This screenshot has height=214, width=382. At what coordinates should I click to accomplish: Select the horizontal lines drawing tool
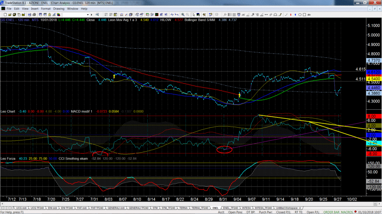(x=234, y=15)
